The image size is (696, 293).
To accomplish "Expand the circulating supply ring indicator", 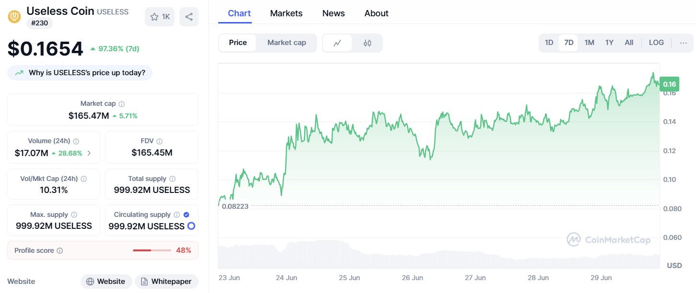I will (191, 226).
